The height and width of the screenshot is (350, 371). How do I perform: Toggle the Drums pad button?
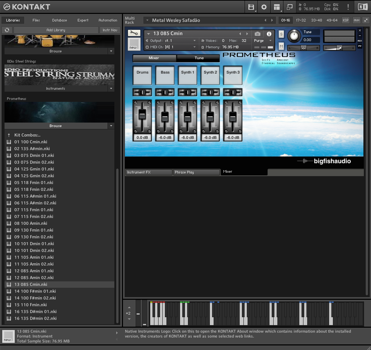point(142,75)
